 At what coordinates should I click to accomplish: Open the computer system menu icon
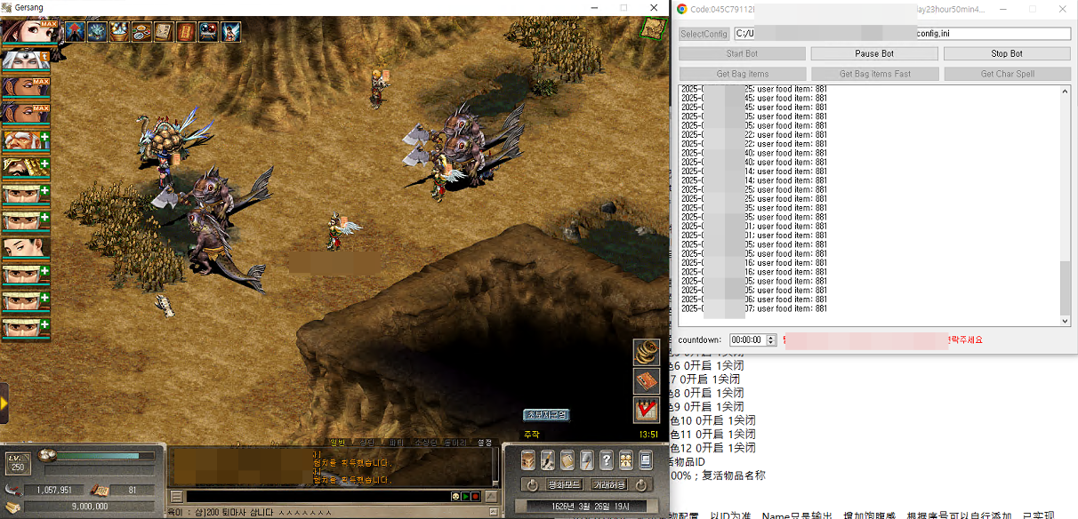[x=646, y=460]
